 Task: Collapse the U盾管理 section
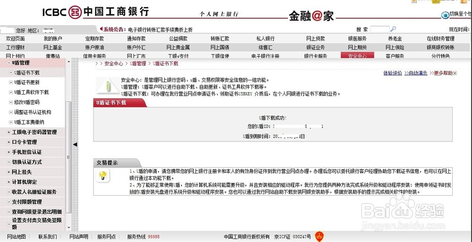8,63
